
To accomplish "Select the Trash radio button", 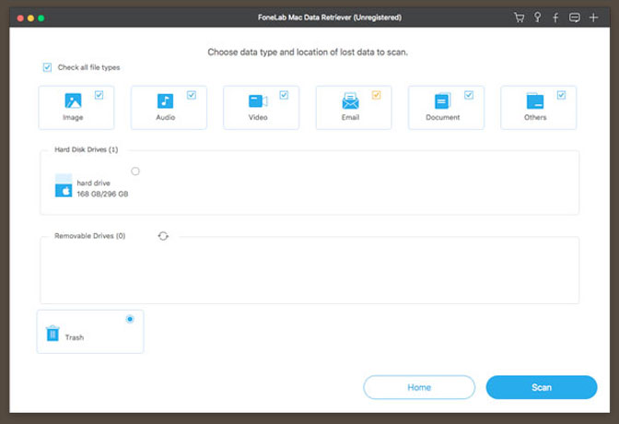I will coord(130,319).
